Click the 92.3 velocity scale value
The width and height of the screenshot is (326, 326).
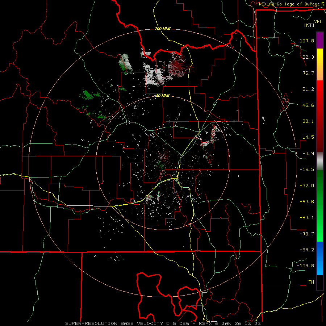pyautogui.click(x=308, y=57)
